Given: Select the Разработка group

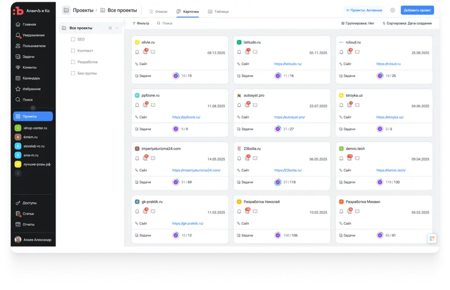Looking at the screenshot, I should (x=84, y=62).
